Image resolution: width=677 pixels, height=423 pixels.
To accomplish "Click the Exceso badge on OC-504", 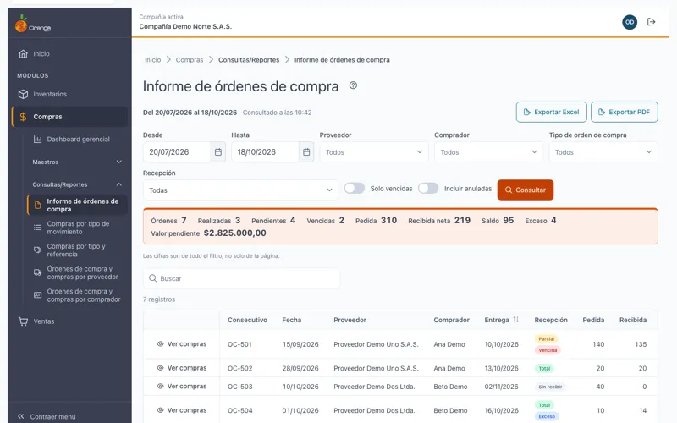I will pos(546,416).
